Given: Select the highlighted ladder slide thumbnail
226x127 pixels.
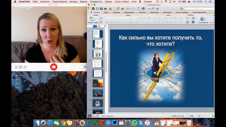Looking at the screenshot, I should coord(98,103).
